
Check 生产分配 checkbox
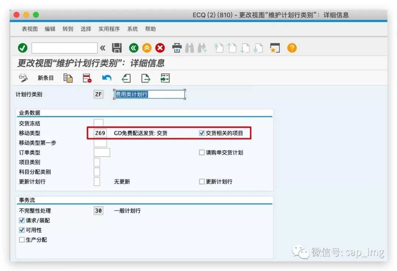[x=22, y=240]
